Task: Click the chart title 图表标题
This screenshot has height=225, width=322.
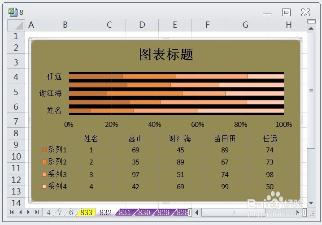Action: coord(166,54)
